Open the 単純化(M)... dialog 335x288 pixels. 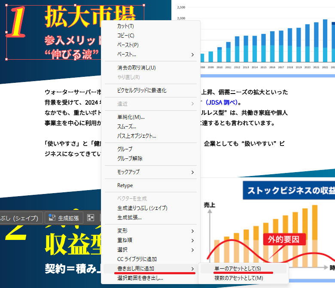point(131,117)
